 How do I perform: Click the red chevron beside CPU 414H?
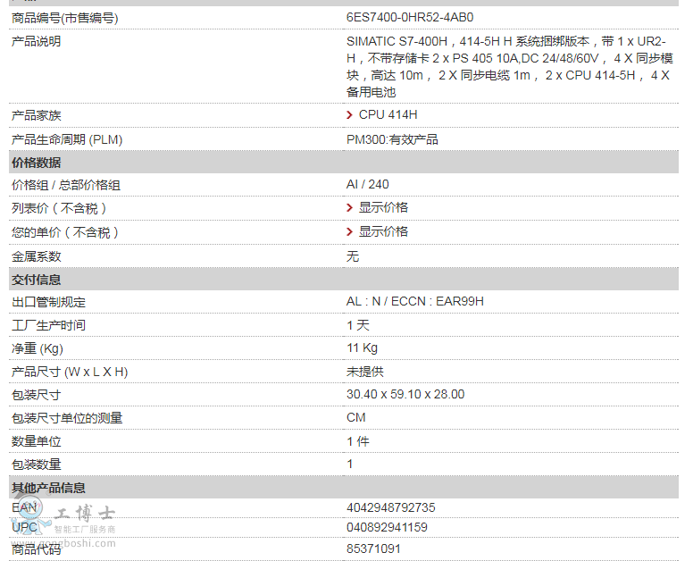(x=350, y=115)
